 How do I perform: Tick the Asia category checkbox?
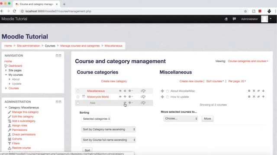click(x=78, y=103)
